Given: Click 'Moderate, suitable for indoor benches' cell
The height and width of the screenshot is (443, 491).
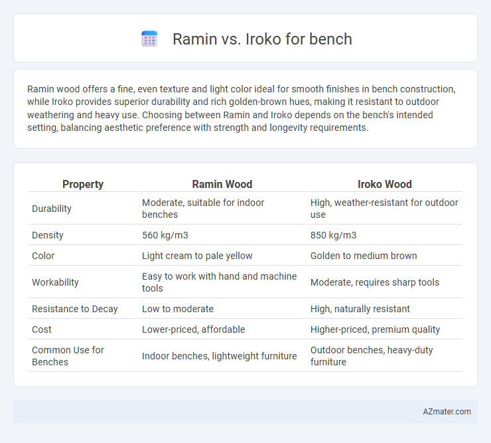Looking at the screenshot, I should [222, 209].
